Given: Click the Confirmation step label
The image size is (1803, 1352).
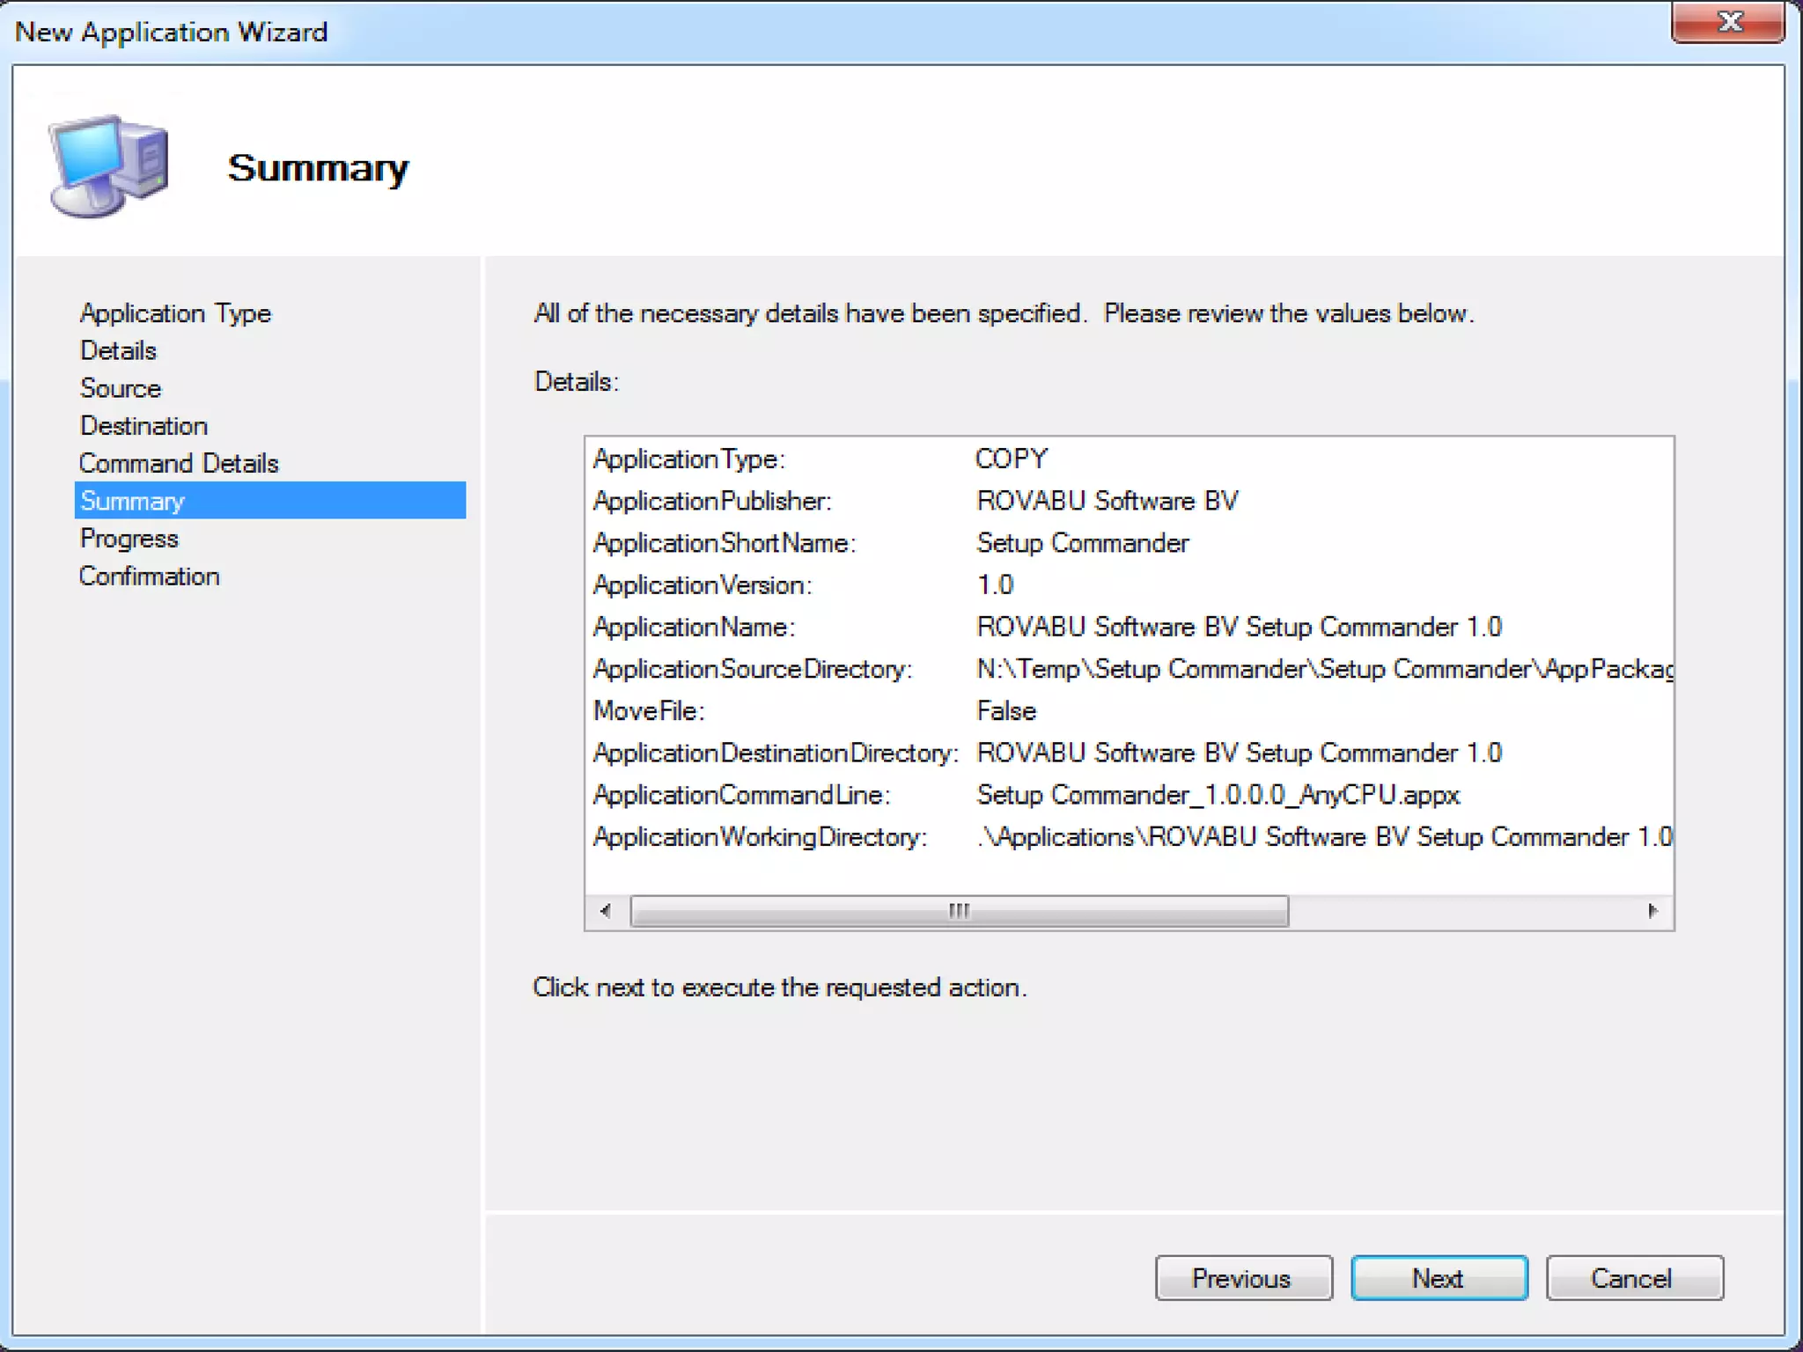Looking at the screenshot, I should (x=149, y=577).
